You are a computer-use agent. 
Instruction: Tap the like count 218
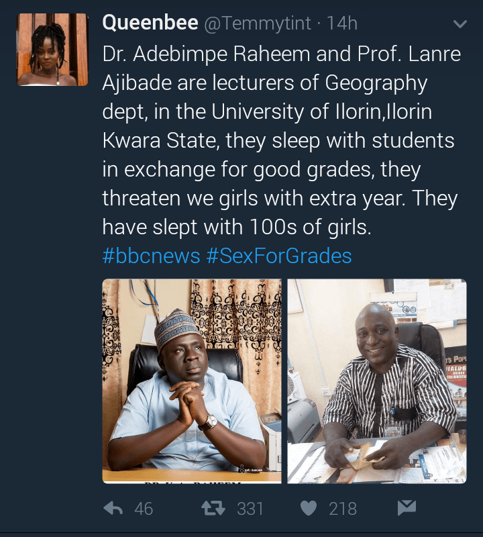(x=343, y=509)
